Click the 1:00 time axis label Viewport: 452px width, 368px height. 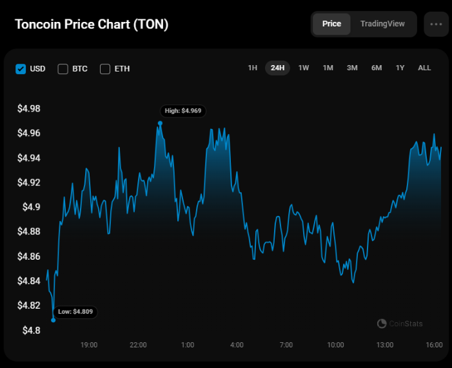pos(188,345)
